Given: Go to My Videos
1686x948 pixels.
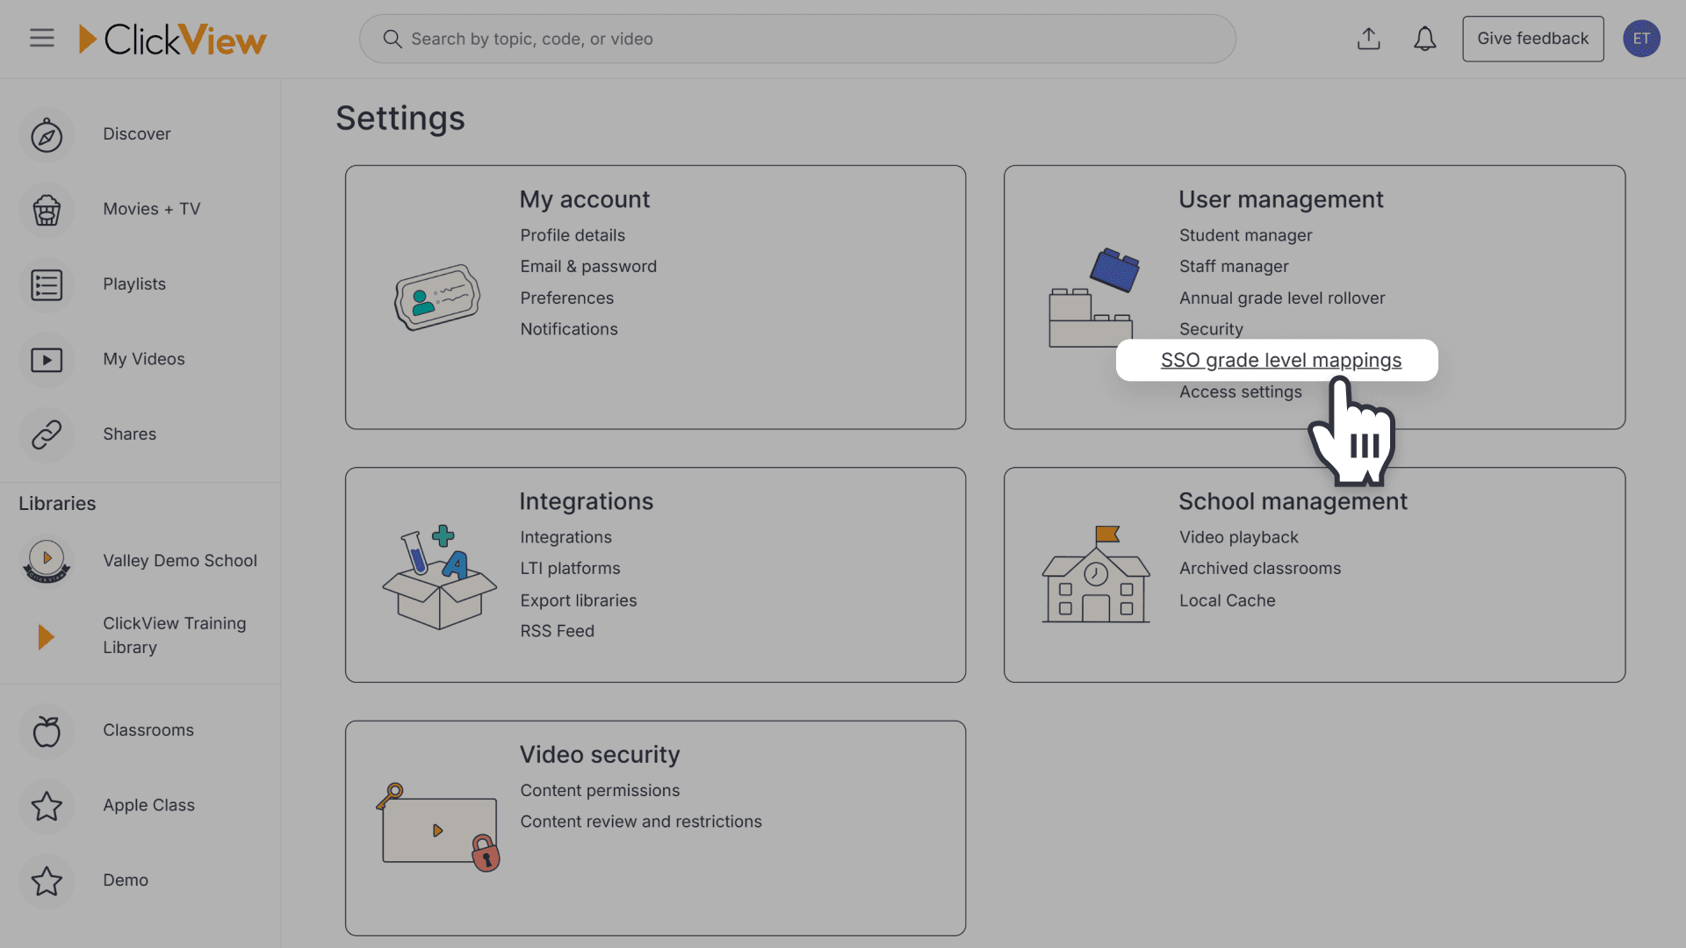Looking at the screenshot, I should point(143,358).
